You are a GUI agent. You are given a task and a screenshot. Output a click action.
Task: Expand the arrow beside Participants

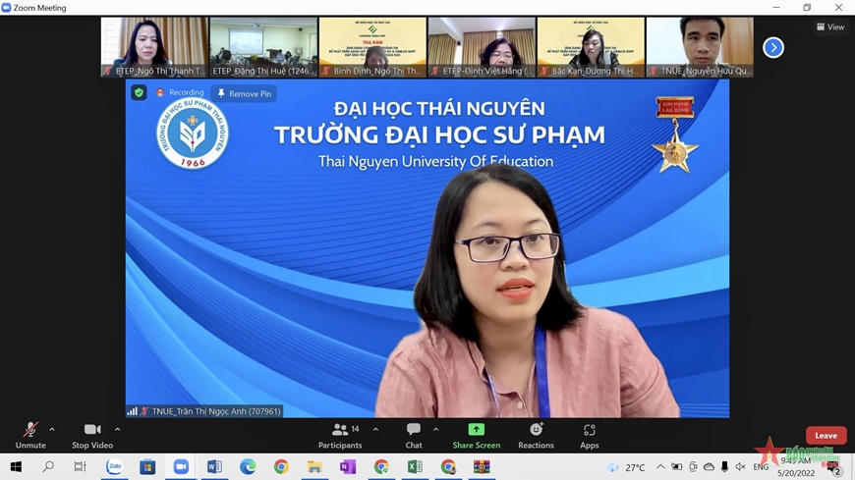pos(375,429)
